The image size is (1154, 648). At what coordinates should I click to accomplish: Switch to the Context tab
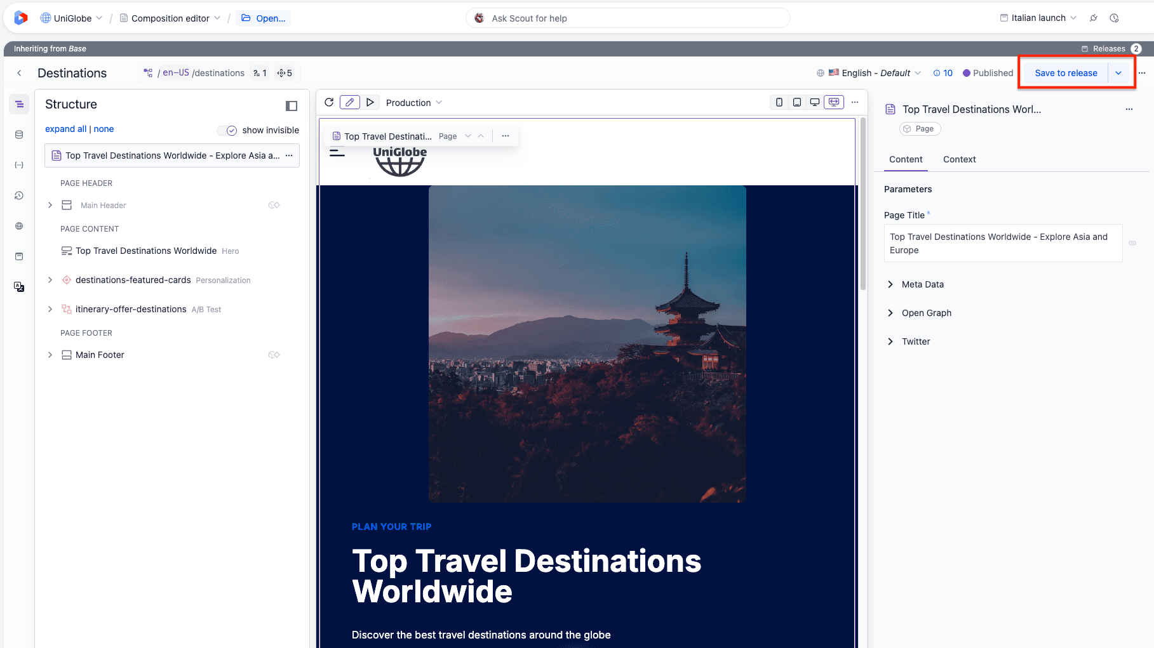point(959,159)
